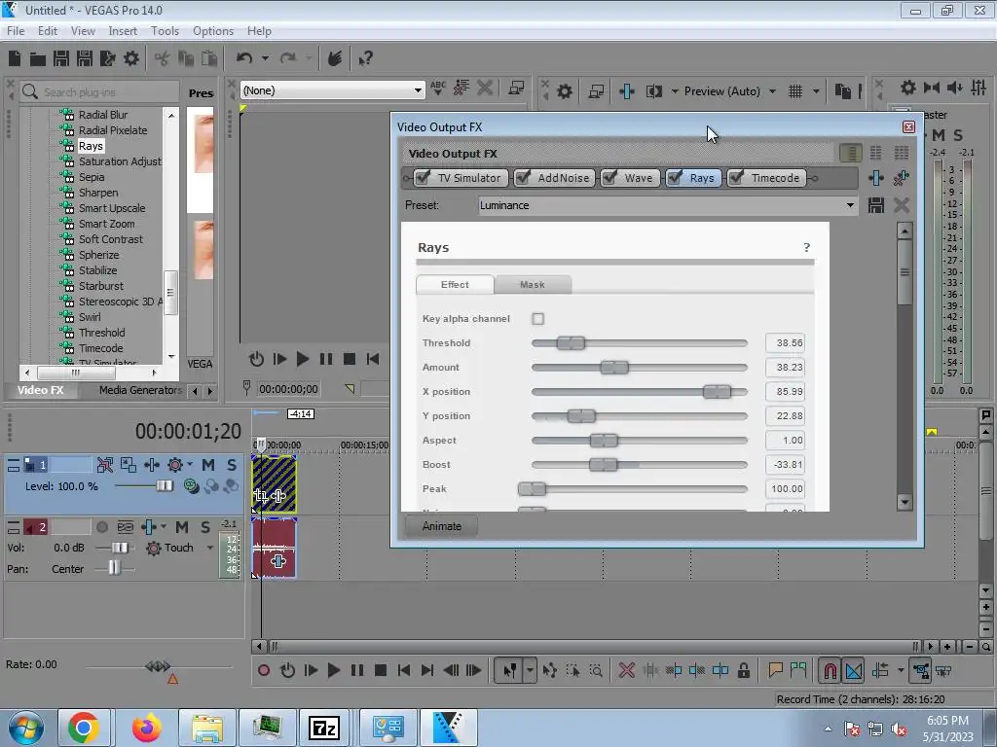Viewport: 997px width, 747px height.
Task: Open split screen view dropdown arrow
Action: (675, 91)
